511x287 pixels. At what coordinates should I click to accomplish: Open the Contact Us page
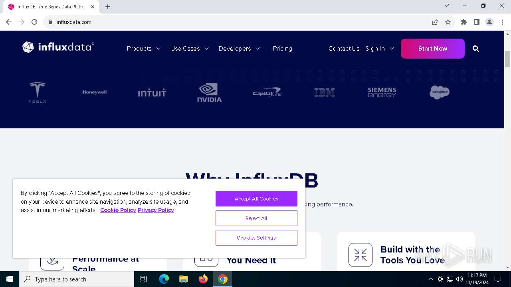[344, 49]
